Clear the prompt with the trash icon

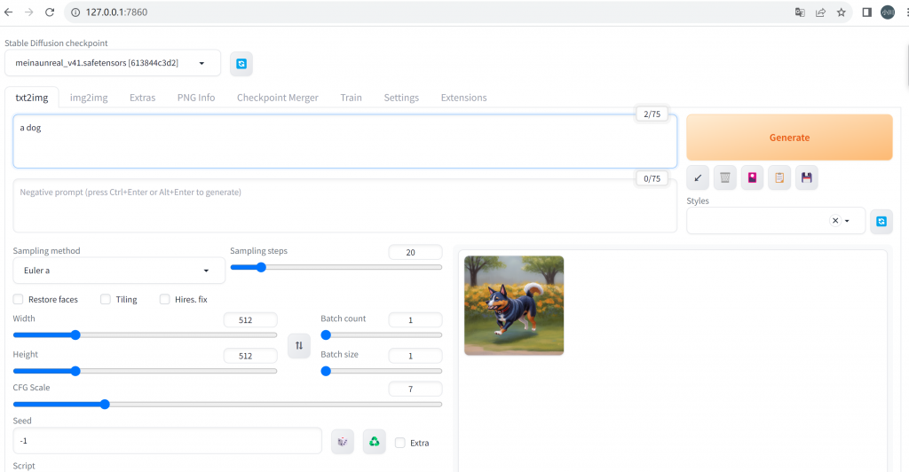724,177
